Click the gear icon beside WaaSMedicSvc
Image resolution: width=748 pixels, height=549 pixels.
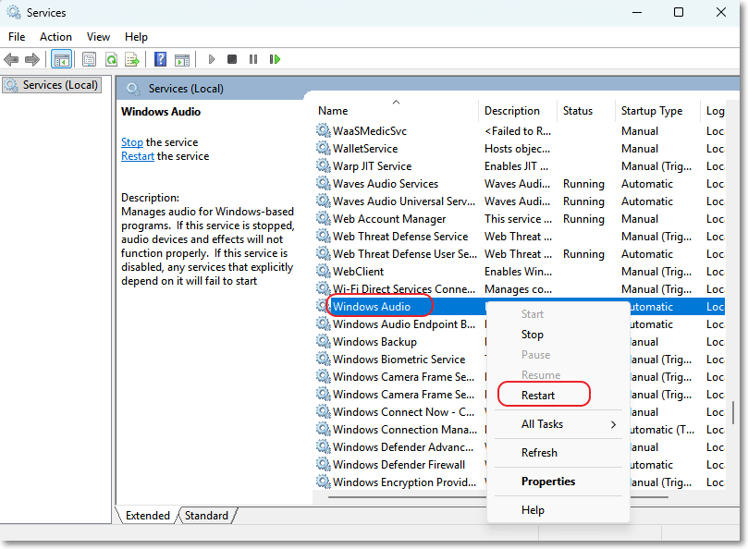[324, 130]
